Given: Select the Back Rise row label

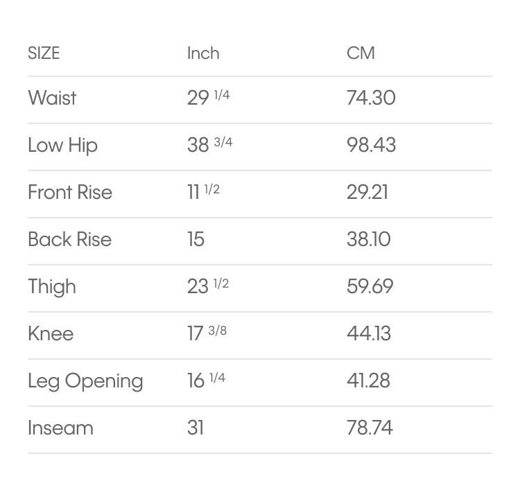Looking at the screenshot, I should [69, 239].
